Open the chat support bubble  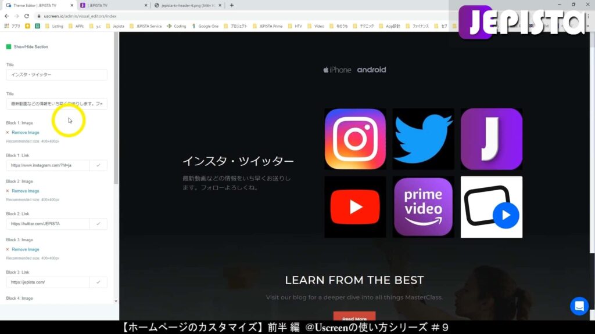click(579, 306)
